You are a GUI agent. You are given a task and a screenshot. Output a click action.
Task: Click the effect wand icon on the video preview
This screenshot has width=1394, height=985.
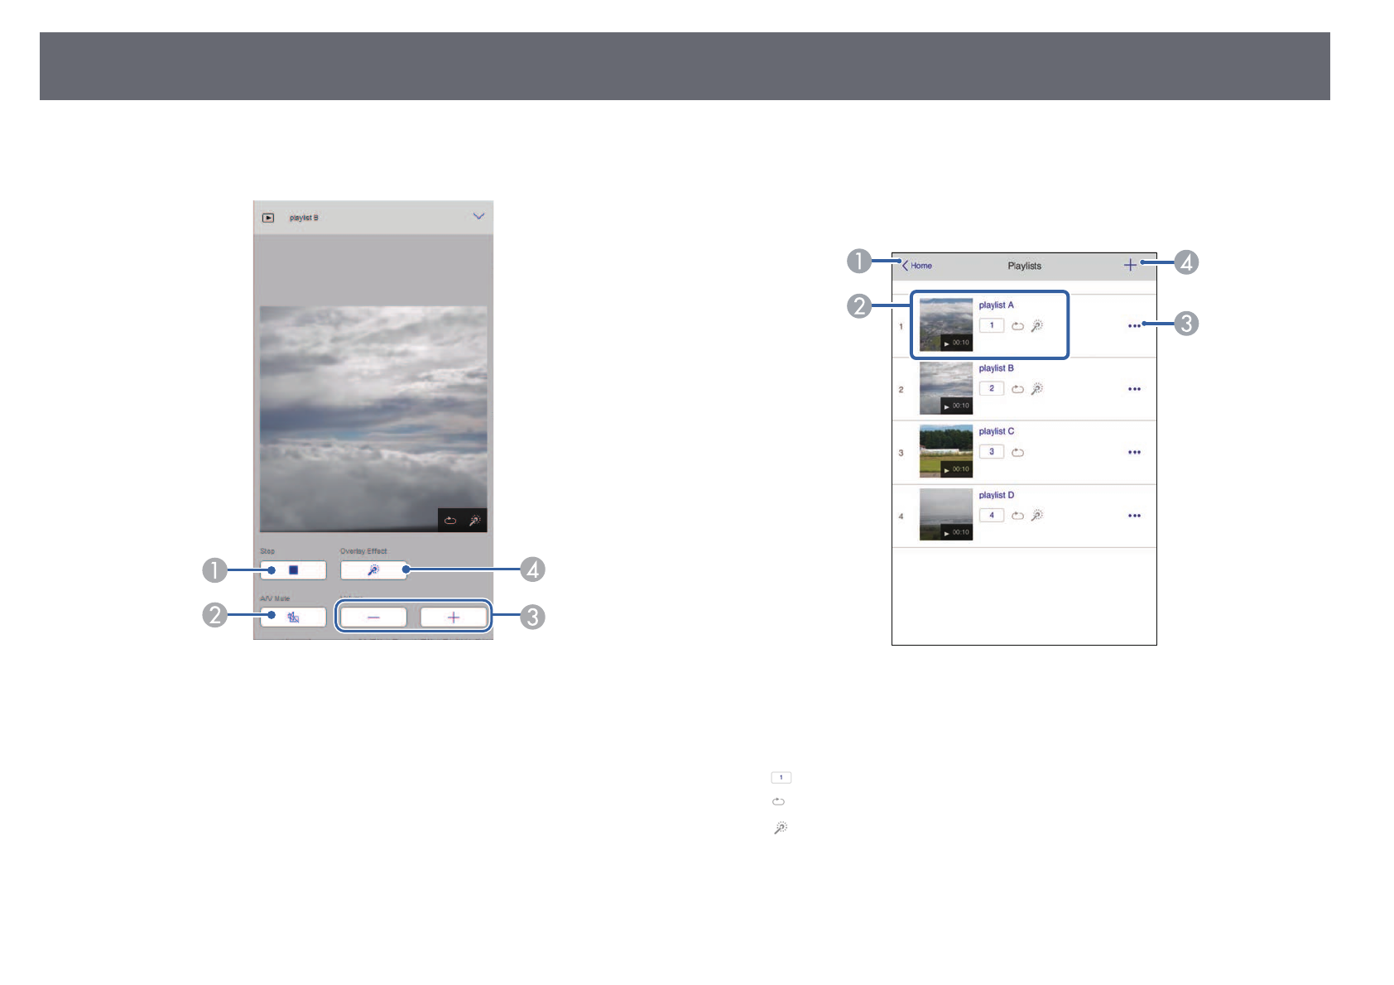click(x=475, y=521)
